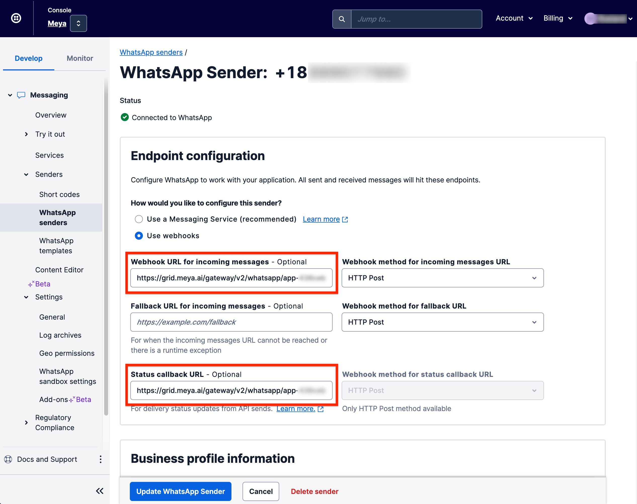Click the sidebar scrollbar
This screenshot has height=504, width=637.
[106, 246]
